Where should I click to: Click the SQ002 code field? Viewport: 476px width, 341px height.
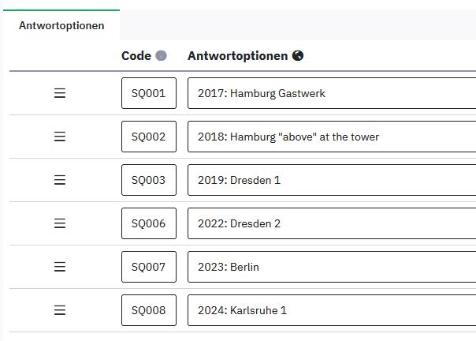pyautogui.click(x=149, y=137)
